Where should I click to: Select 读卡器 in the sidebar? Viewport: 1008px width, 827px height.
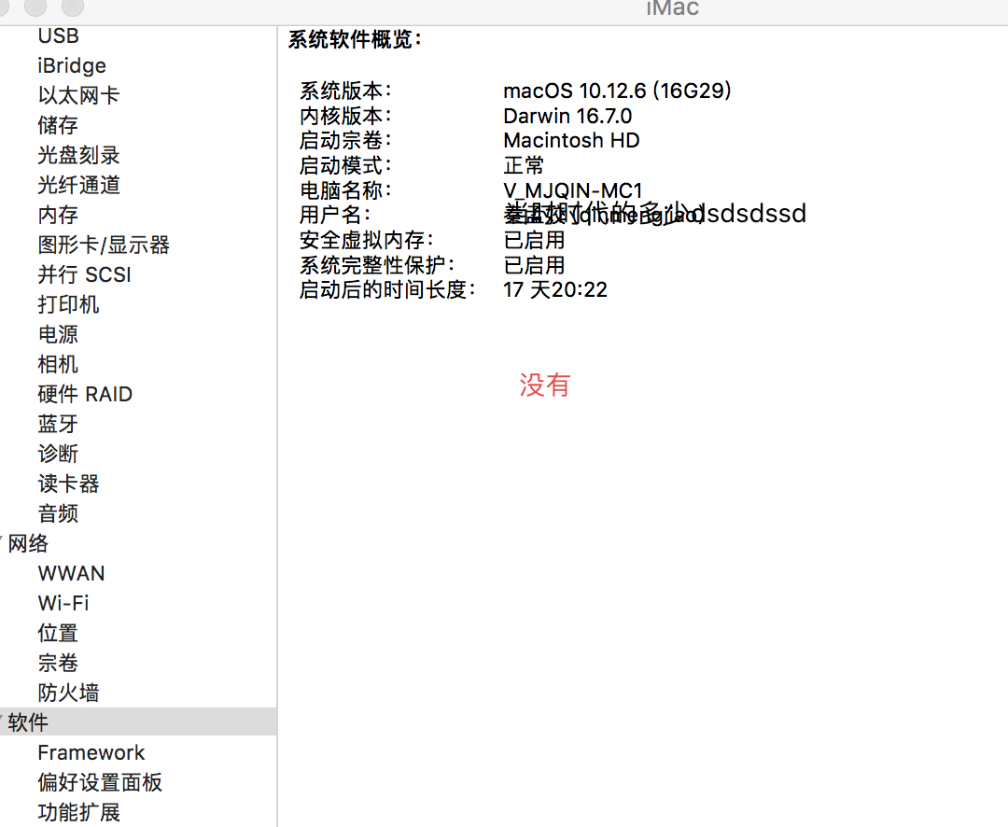point(68,484)
